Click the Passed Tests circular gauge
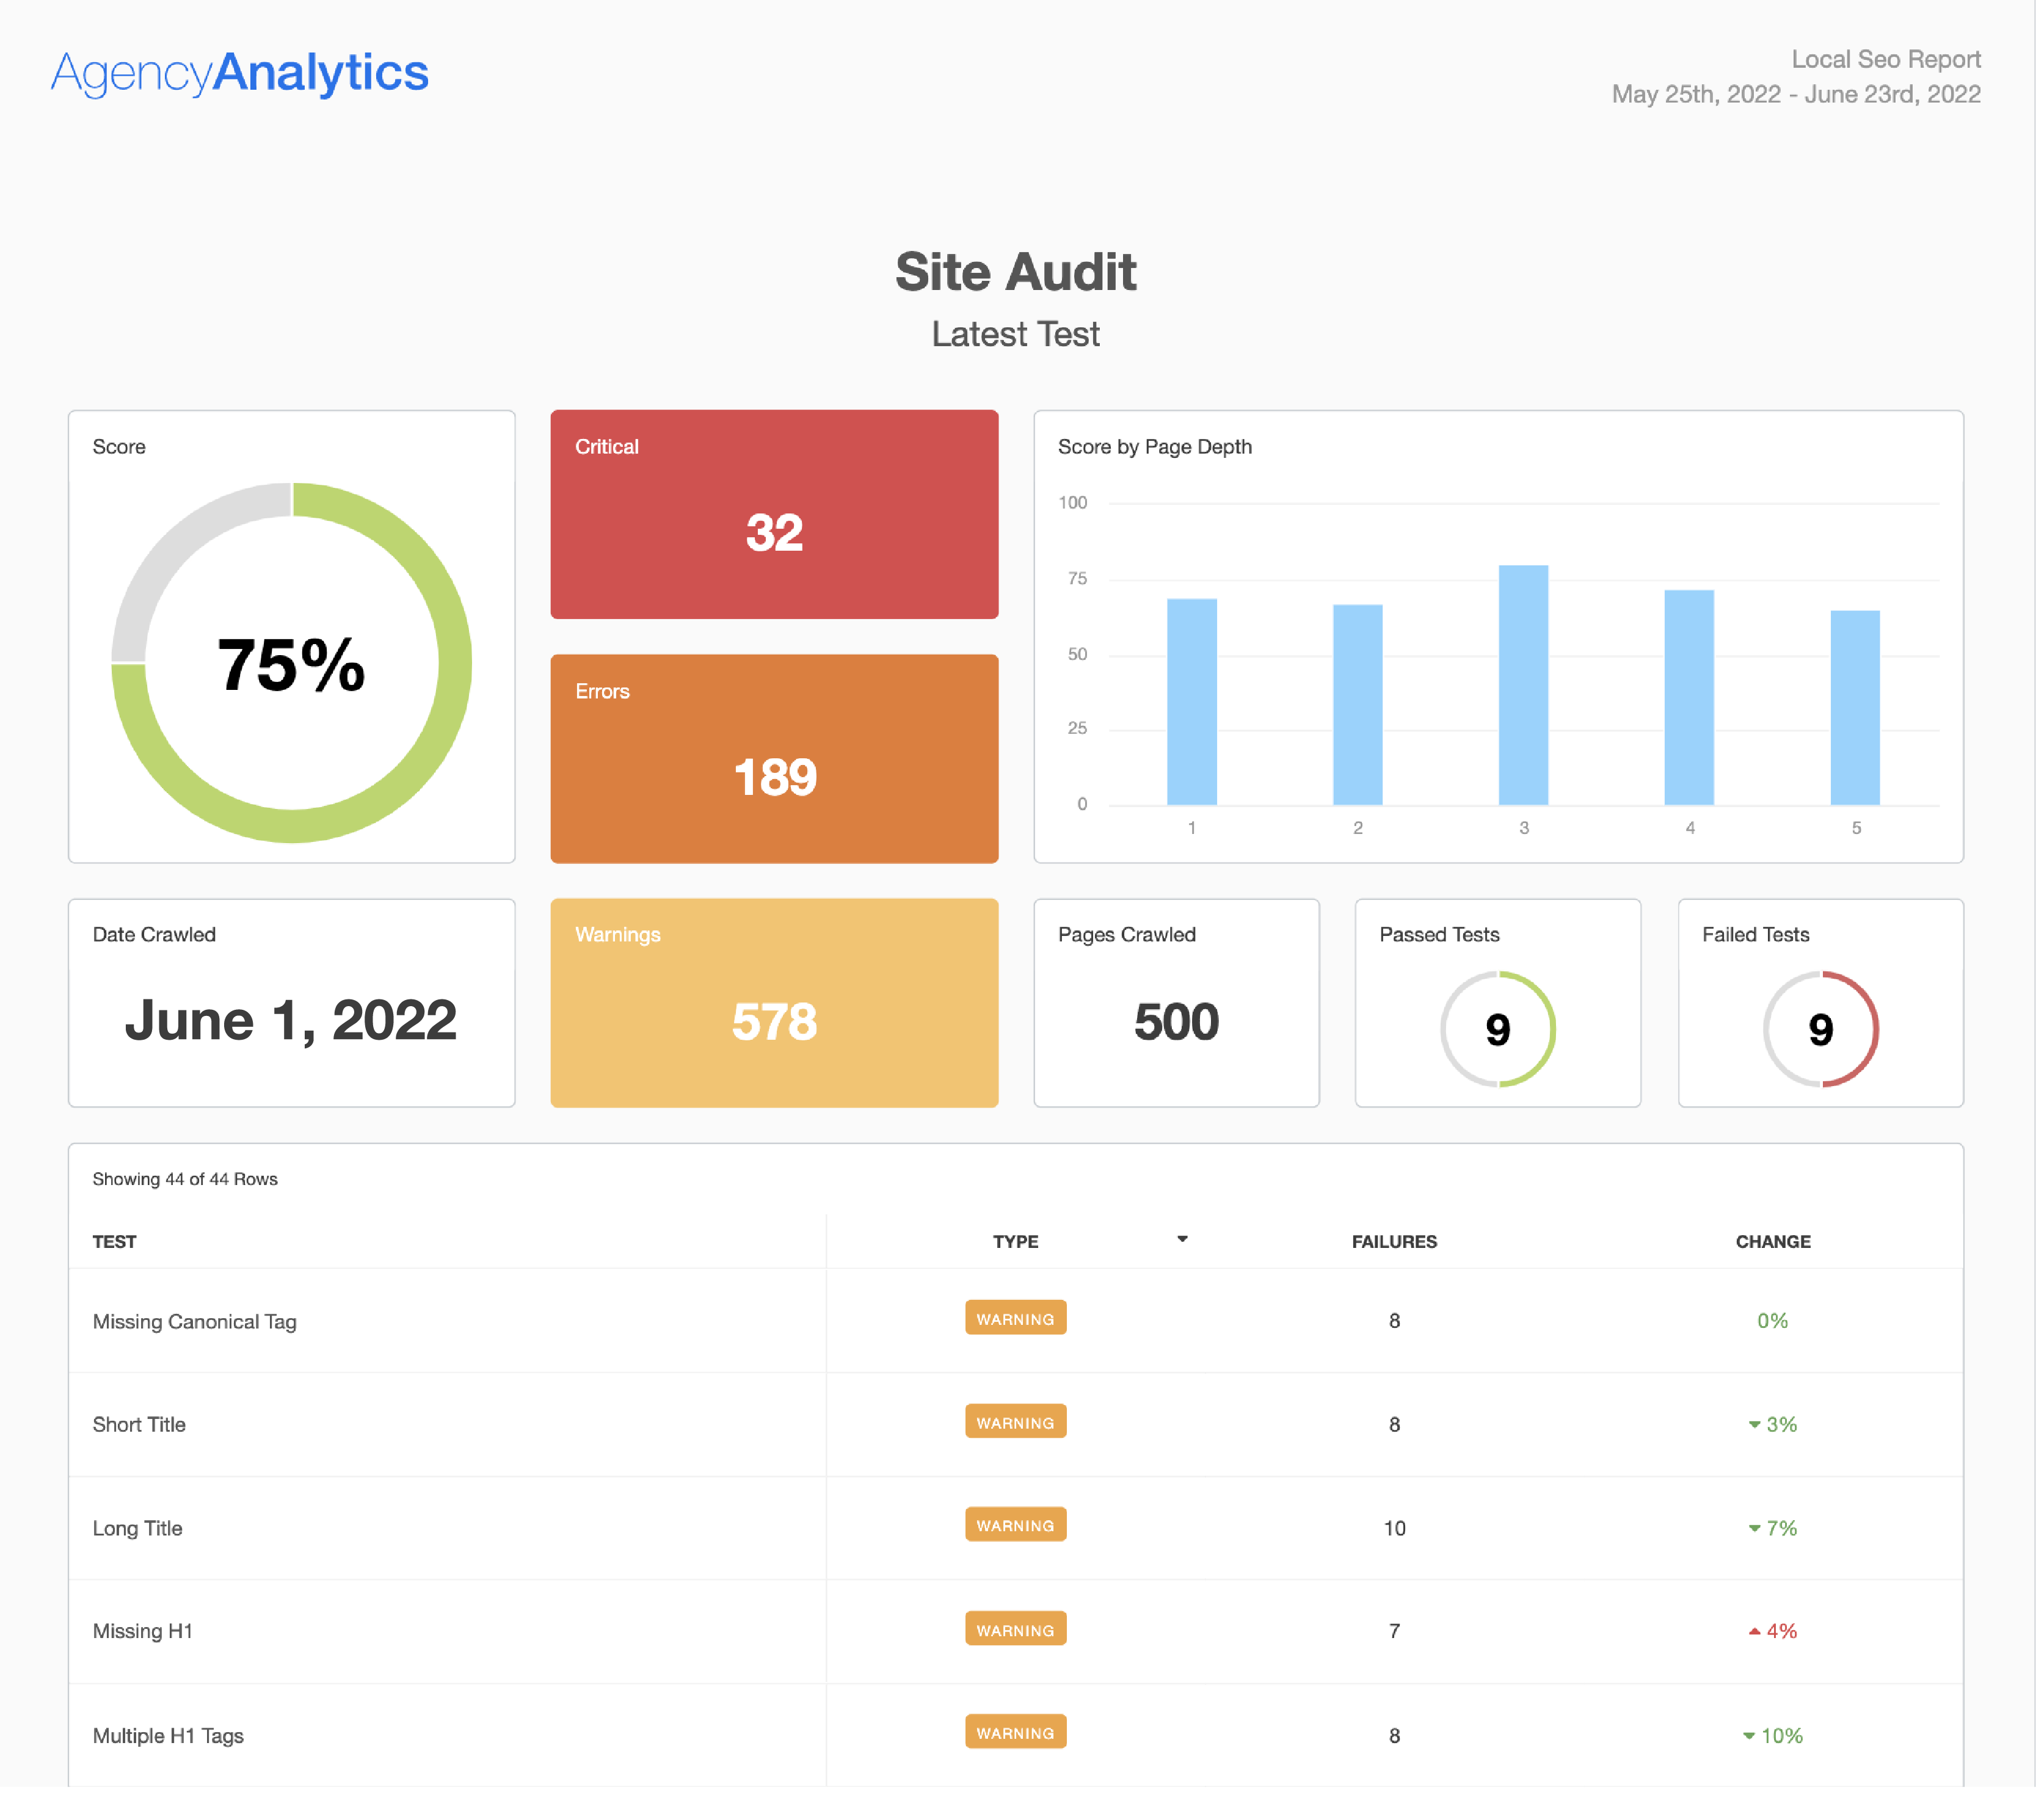 [1497, 1029]
